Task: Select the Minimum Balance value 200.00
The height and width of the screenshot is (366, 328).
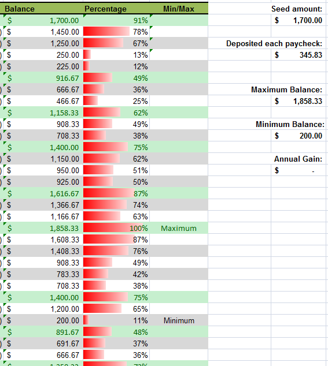Action: click(x=298, y=136)
